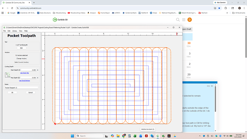Click the Select Current Vectors button
This screenshot has width=247, height=139.
tap(21, 62)
